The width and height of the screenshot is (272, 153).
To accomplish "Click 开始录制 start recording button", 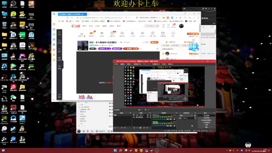I will pos(206,118).
